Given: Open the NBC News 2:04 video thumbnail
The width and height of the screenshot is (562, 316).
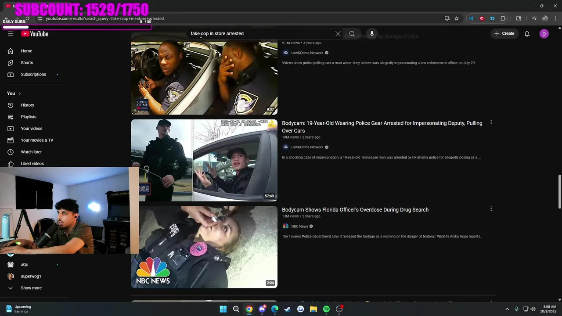Looking at the screenshot, I should pyautogui.click(x=204, y=247).
